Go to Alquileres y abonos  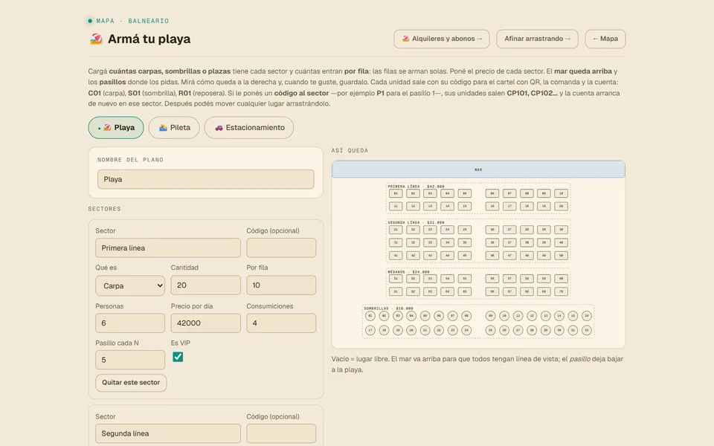(442, 39)
